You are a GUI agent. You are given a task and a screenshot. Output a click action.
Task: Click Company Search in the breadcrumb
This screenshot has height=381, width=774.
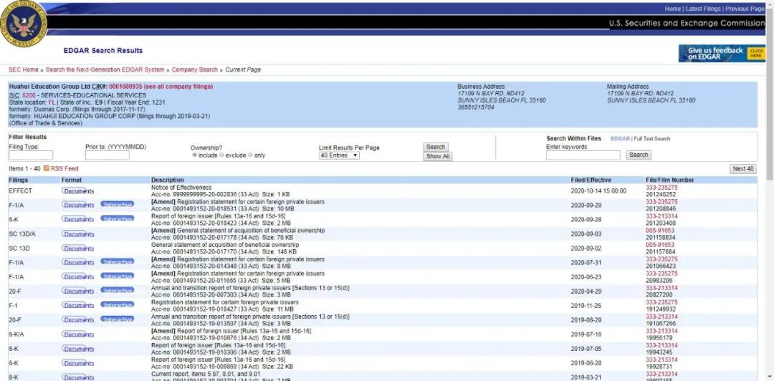(194, 70)
